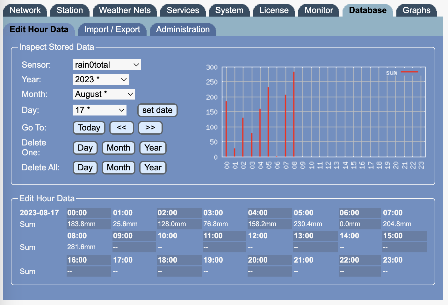The image size is (448, 305).
Task: Open the Administration sub-tab
Action: (x=183, y=29)
